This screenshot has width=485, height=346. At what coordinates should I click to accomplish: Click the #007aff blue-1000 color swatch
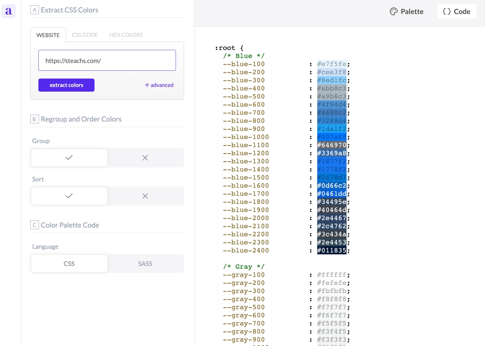[331, 137]
